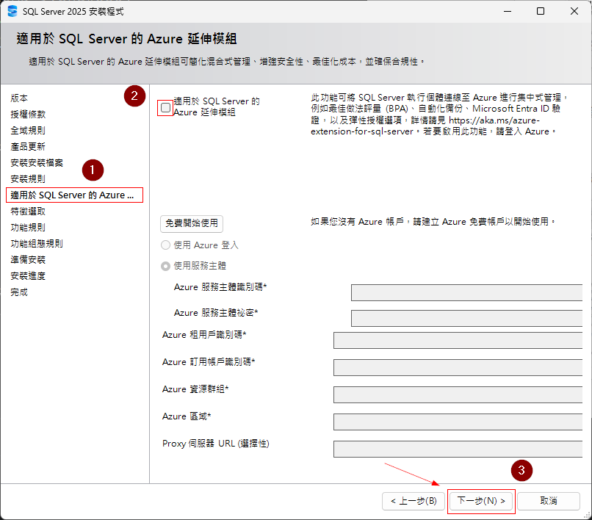This screenshot has height=520, width=592.
Task: Click the SQL Server installer title bar icon
Action: pos(12,11)
